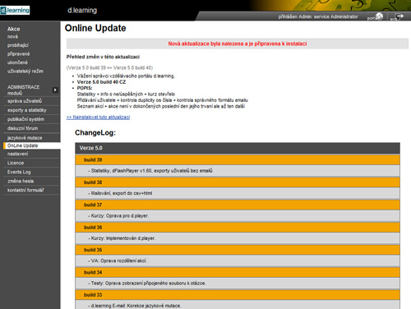Click the POPIS bullet label
The height and width of the screenshot is (309, 411).
point(85,88)
